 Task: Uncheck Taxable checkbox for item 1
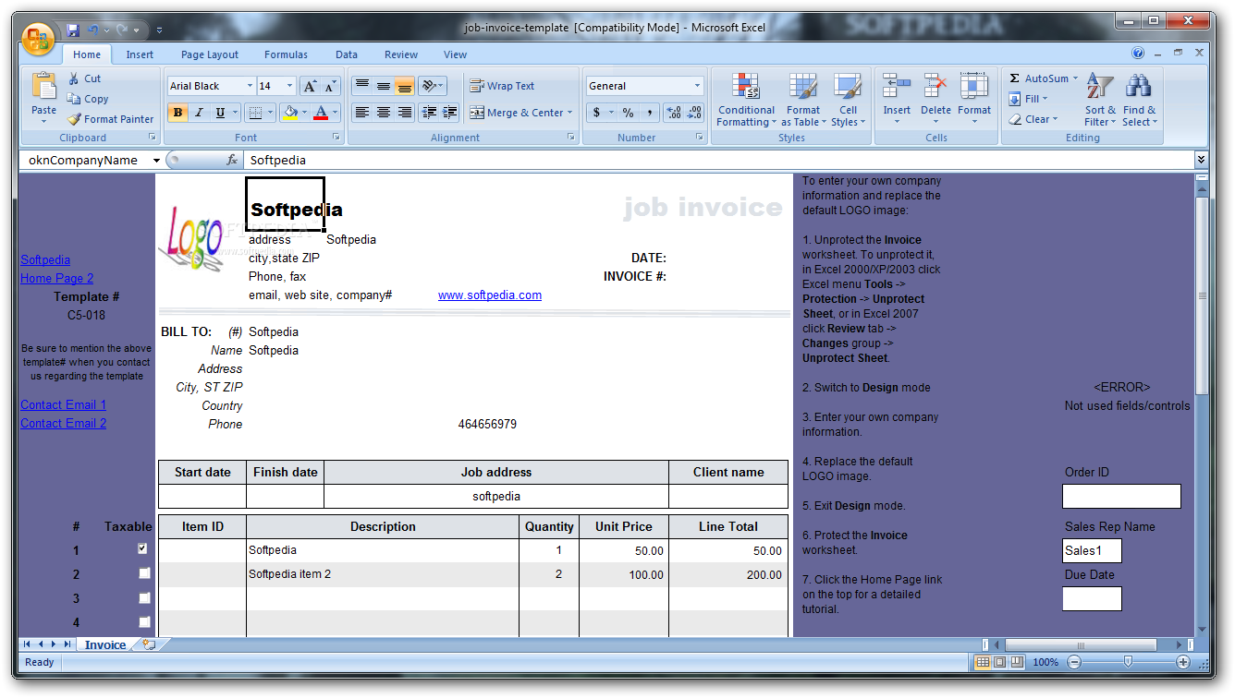pyautogui.click(x=142, y=548)
